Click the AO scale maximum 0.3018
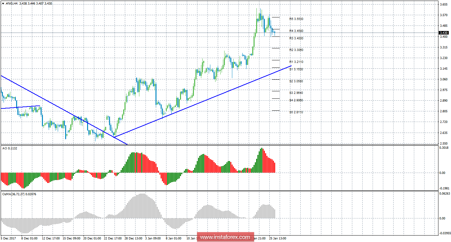 tap(444, 147)
